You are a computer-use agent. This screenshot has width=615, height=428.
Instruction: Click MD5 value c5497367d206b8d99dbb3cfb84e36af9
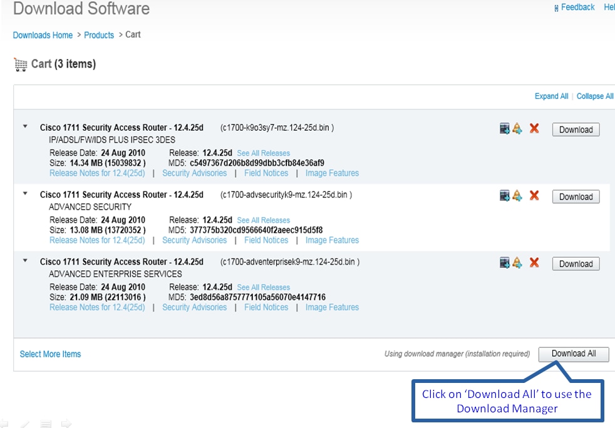pos(257,163)
